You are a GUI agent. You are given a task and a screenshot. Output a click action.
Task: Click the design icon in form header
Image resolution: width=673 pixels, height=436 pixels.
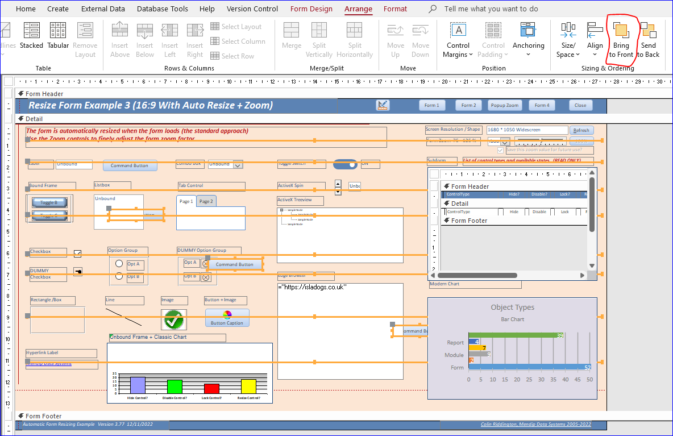point(383,105)
